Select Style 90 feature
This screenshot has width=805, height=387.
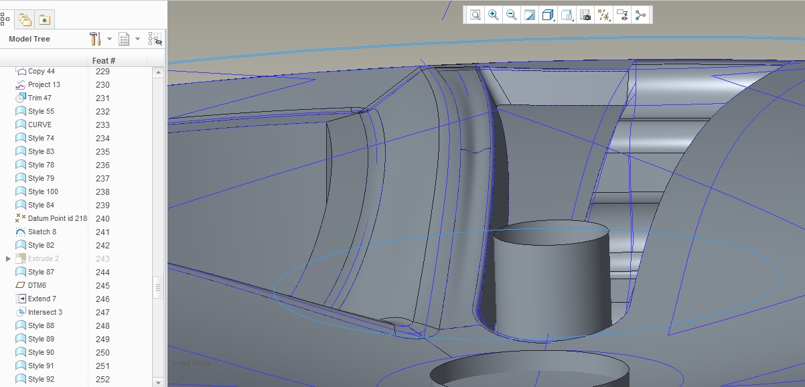[x=41, y=352]
